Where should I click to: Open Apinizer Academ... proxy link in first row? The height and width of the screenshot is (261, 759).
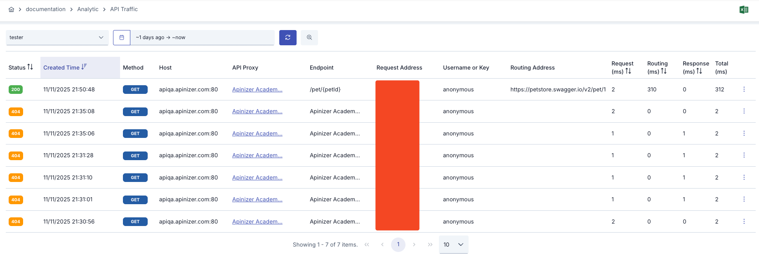257,89
